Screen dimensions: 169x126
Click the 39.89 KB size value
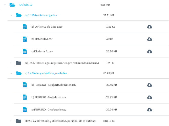(x=112, y=85)
